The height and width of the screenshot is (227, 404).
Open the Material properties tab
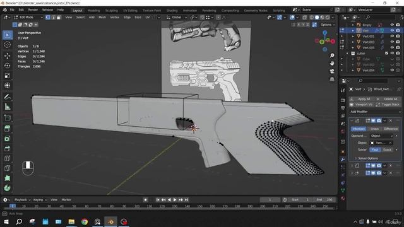click(343, 199)
